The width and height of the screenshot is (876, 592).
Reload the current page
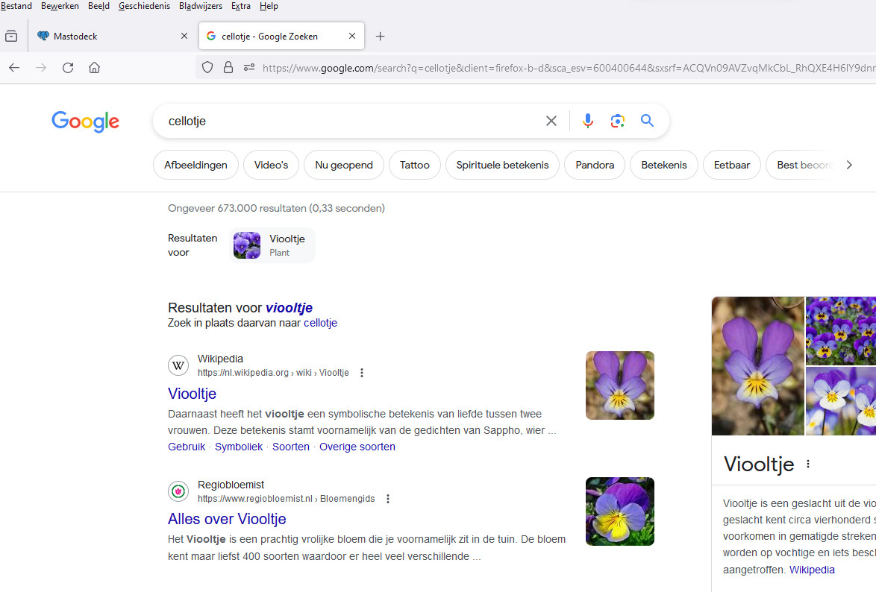[68, 68]
